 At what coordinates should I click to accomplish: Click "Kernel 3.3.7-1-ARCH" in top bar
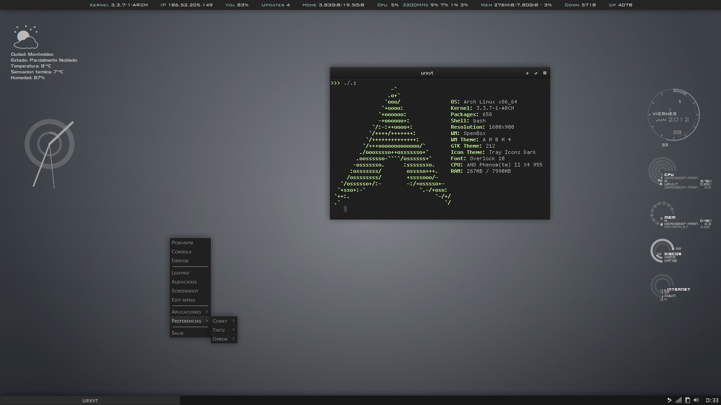click(119, 5)
